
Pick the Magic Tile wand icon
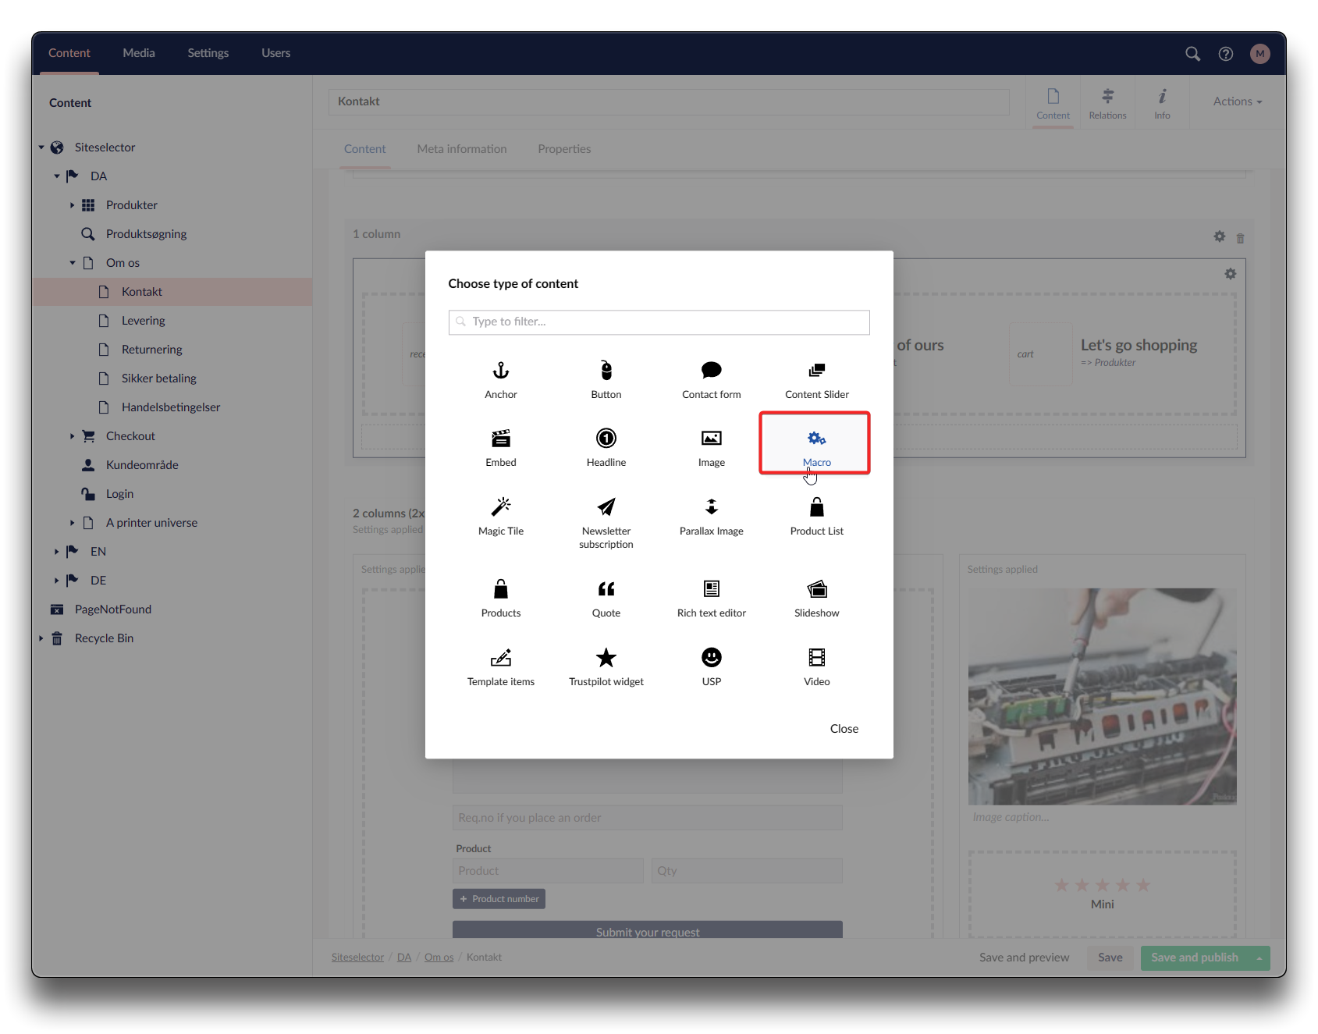tap(500, 507)
